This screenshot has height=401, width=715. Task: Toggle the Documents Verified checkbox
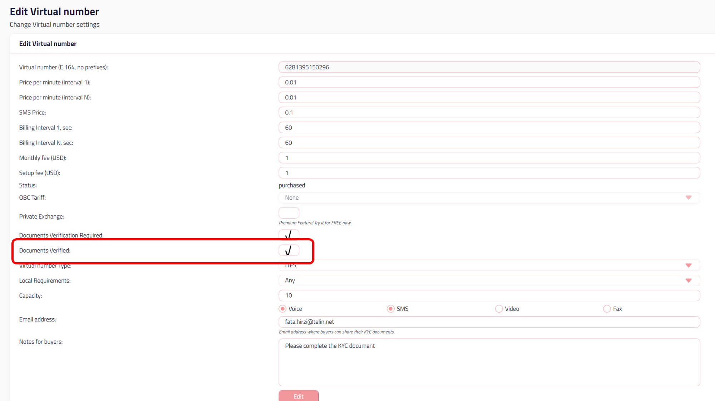click(289, 250)
